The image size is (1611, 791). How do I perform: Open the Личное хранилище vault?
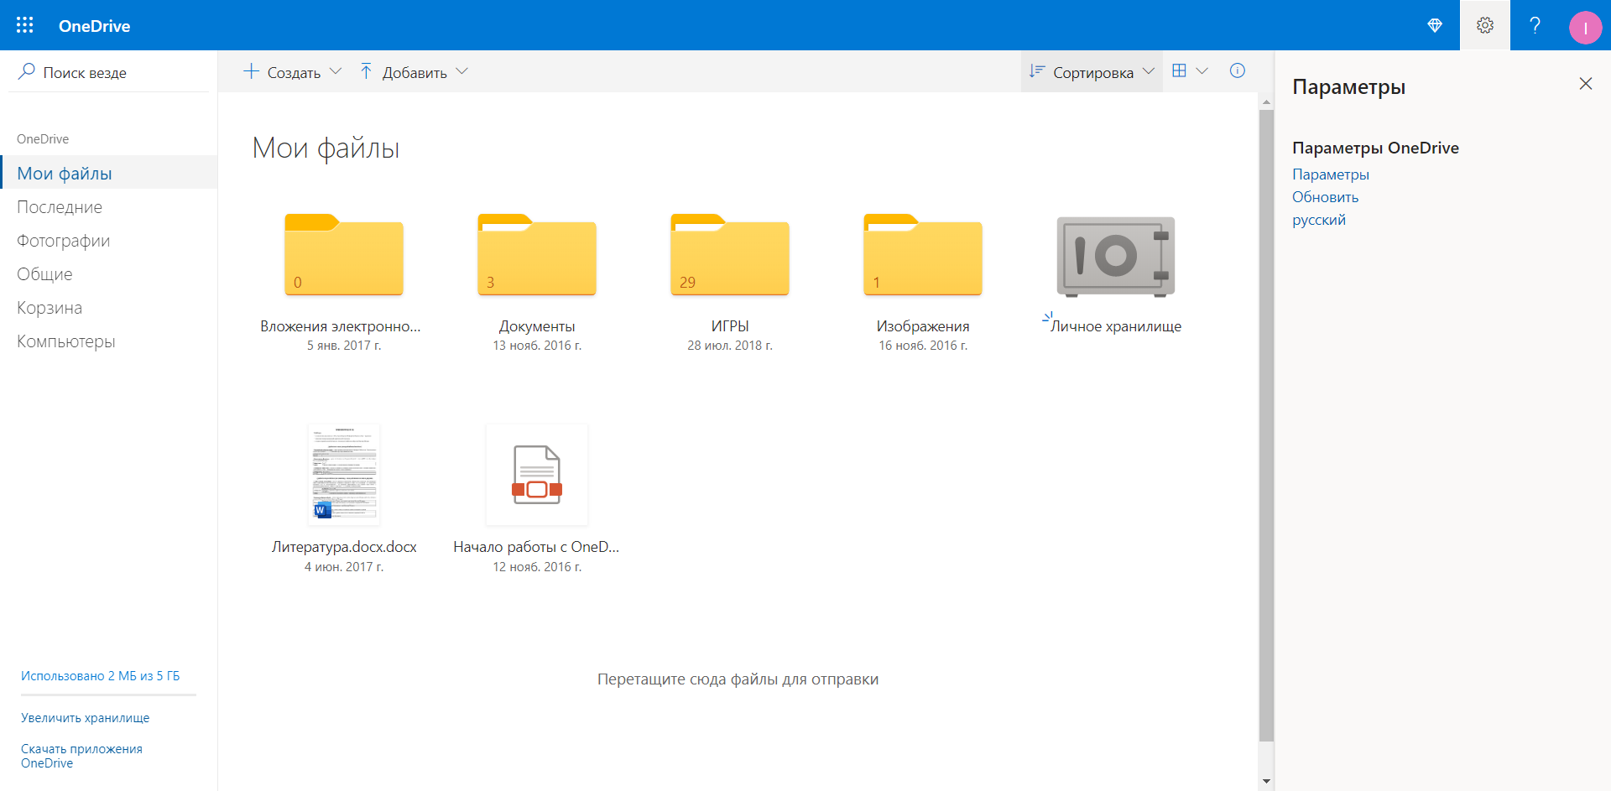coord(1116,257)
